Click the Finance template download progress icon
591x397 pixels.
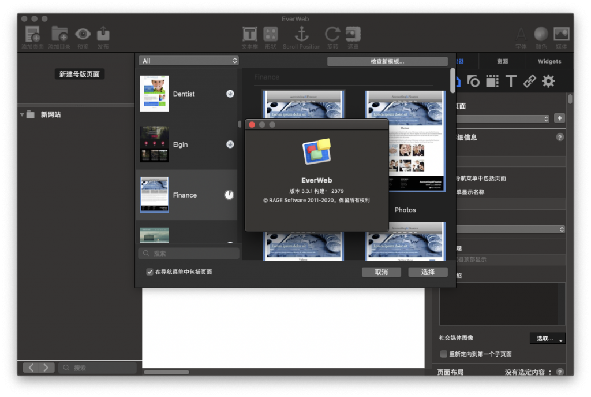click(229, 195)
